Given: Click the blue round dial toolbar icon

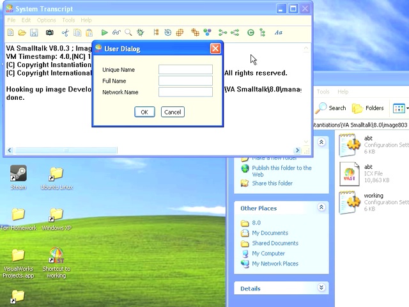Looking at the screenshot, I should click(167, 33).
